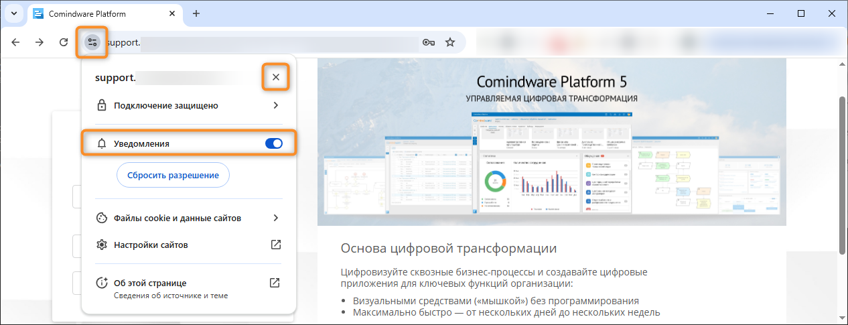Go back using browser back arrow
The width and height of the screenshot is (848, 325).
click(x=15, y=42)
